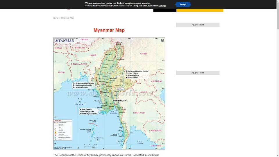Click the MYANMAR title label on map
This screenshot has width=279, height=157.
click(x=65, y=41)
